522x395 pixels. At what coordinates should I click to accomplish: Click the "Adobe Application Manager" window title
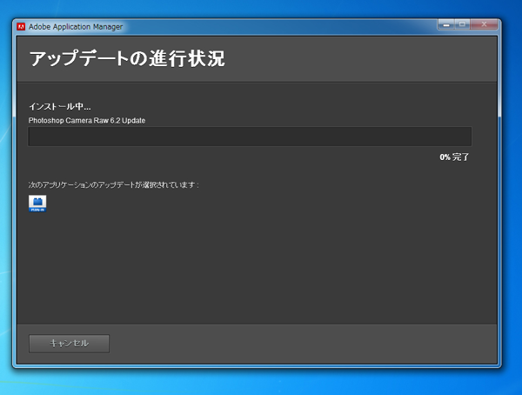tap(76, 27)
